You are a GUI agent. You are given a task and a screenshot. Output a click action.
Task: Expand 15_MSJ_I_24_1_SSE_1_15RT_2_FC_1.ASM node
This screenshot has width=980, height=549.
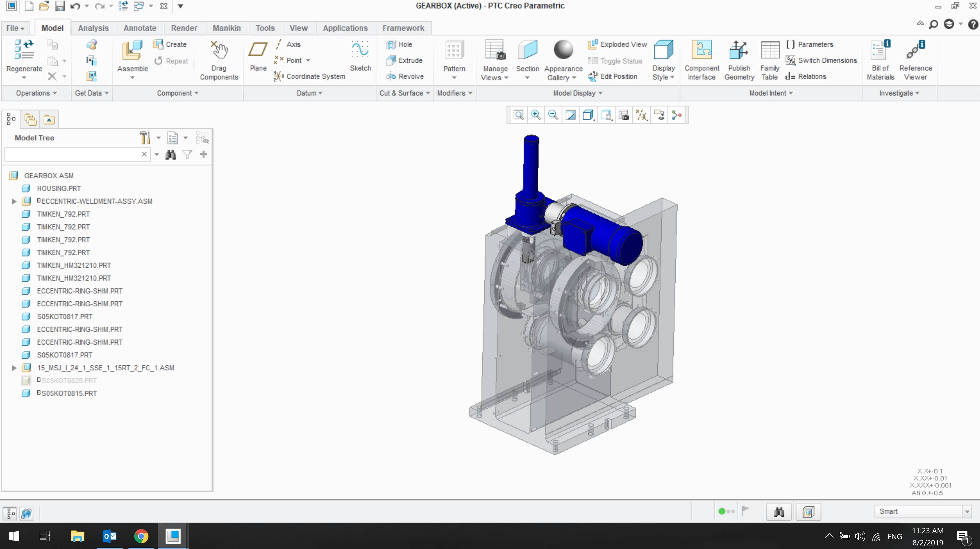pos(14,368)
